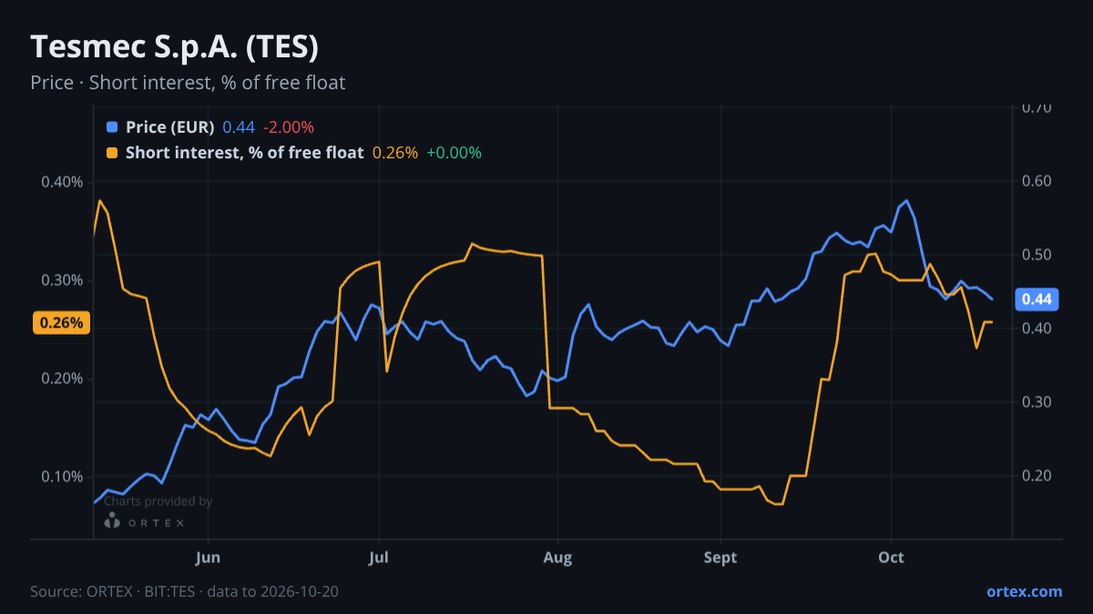This screenshot has height=614, width=1093.
Task: Click the 'Oct' x-axis label
Action: (891, 558)
